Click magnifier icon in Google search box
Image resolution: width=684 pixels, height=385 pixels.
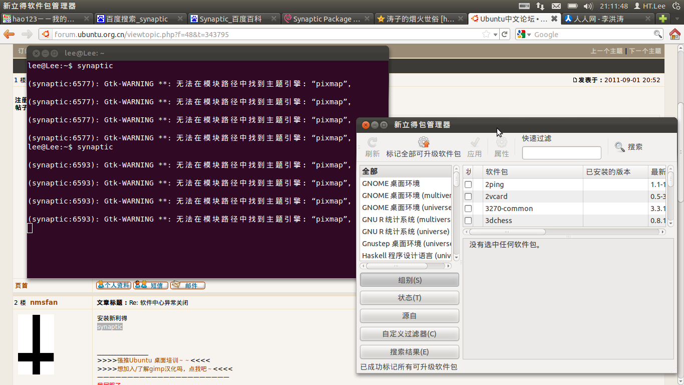coord(658,34)
